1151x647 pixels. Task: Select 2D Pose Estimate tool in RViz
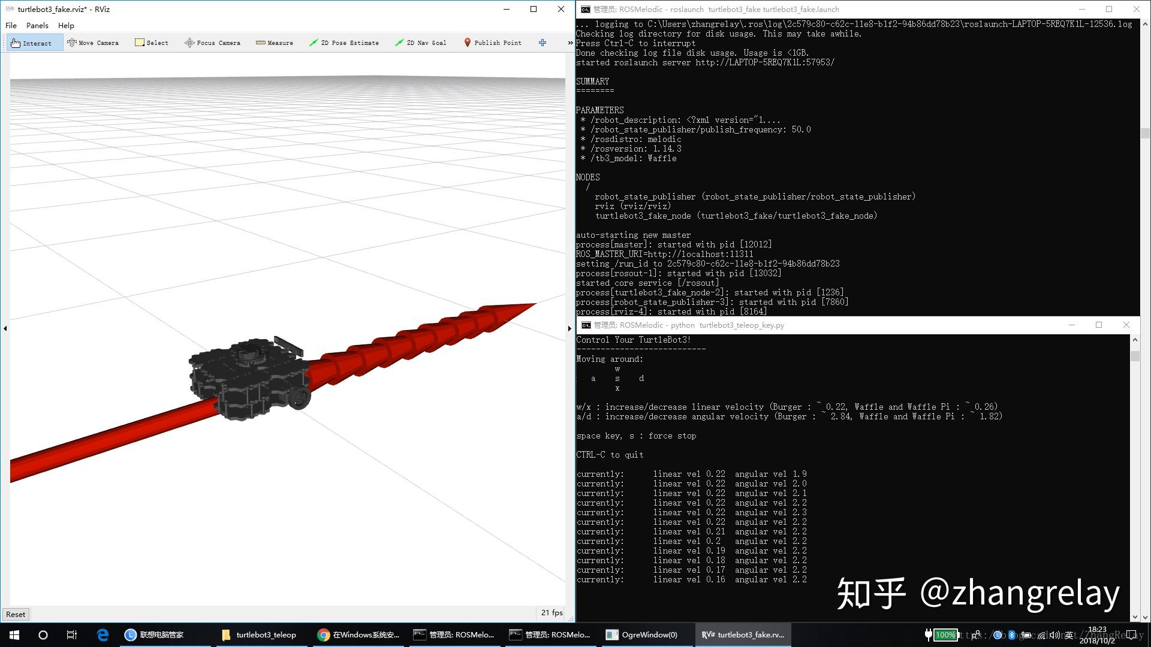(x=343, y=43)
